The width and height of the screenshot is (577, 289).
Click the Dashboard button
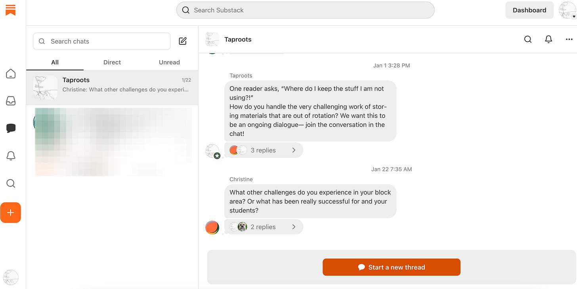(x=529, y=10)
